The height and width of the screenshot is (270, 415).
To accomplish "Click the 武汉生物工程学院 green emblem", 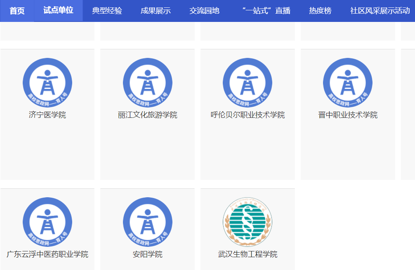I will click(x=248, y=222).
